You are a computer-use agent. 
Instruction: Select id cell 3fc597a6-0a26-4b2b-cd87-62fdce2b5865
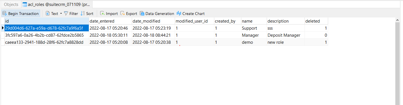[47, 35]
